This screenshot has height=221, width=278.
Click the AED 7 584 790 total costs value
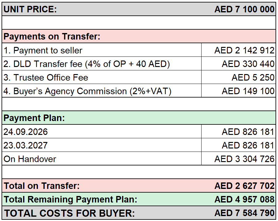(x=244, y=213)
